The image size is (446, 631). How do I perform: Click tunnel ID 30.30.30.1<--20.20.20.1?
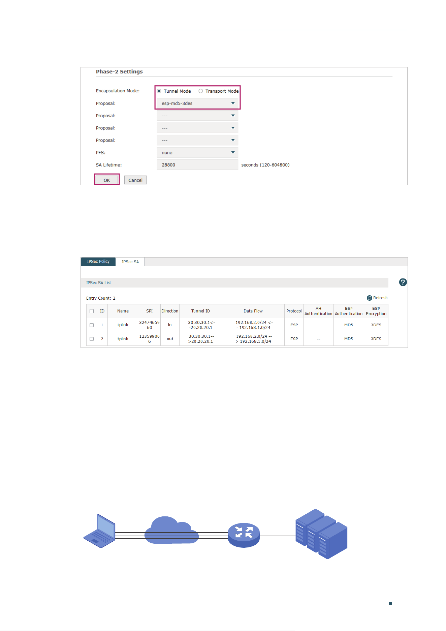201,325
